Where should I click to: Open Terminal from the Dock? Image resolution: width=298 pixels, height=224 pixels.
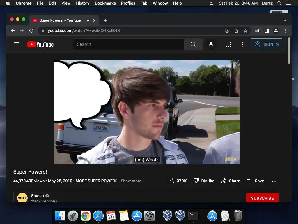[x=194, y=216]
